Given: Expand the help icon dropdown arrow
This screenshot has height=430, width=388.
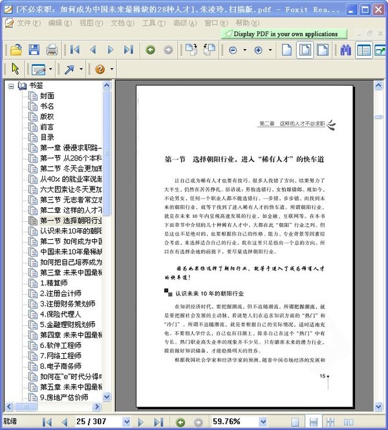Looking at the screenshot, I should [x=112, y=69].
